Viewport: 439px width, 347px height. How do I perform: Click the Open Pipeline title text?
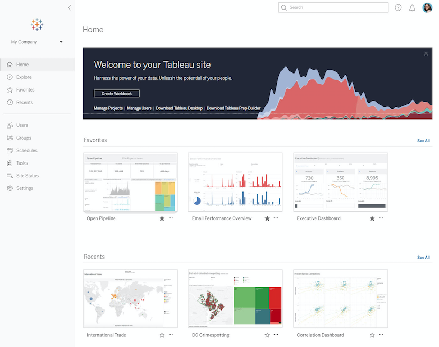101,218
